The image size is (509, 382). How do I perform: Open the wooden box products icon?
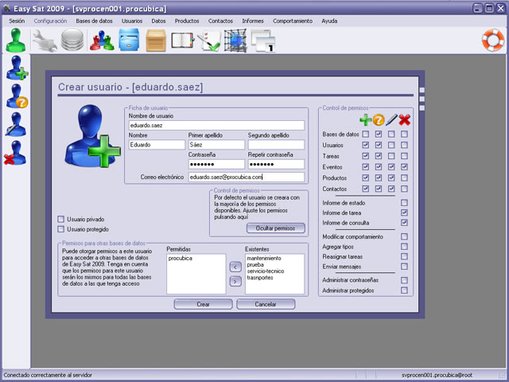156,41
